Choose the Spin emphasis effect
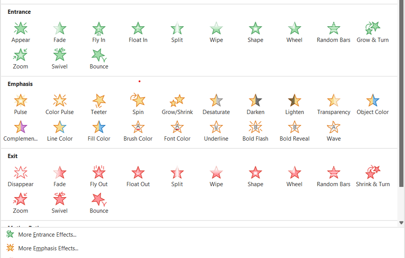The width and height of the screenshot is (405, 258). 138,104
